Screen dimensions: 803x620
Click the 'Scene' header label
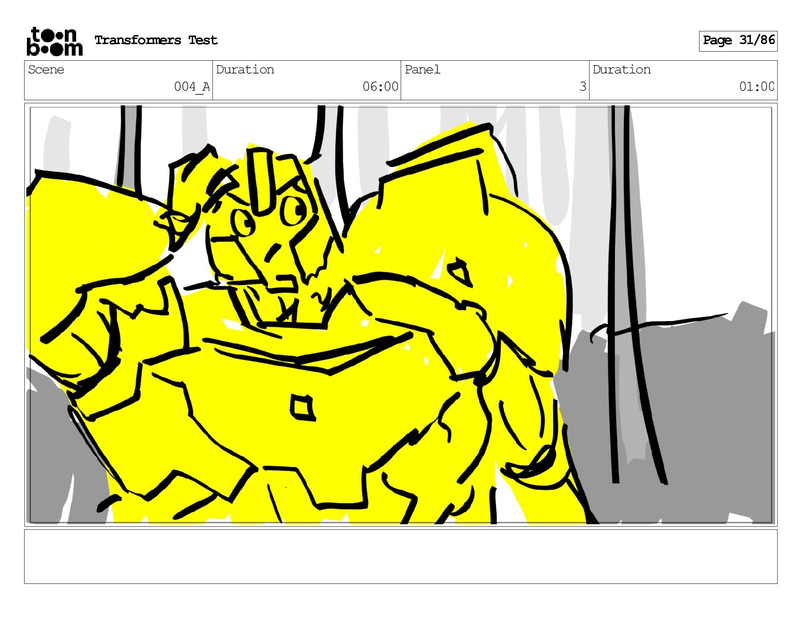click(x=46, y=69)
